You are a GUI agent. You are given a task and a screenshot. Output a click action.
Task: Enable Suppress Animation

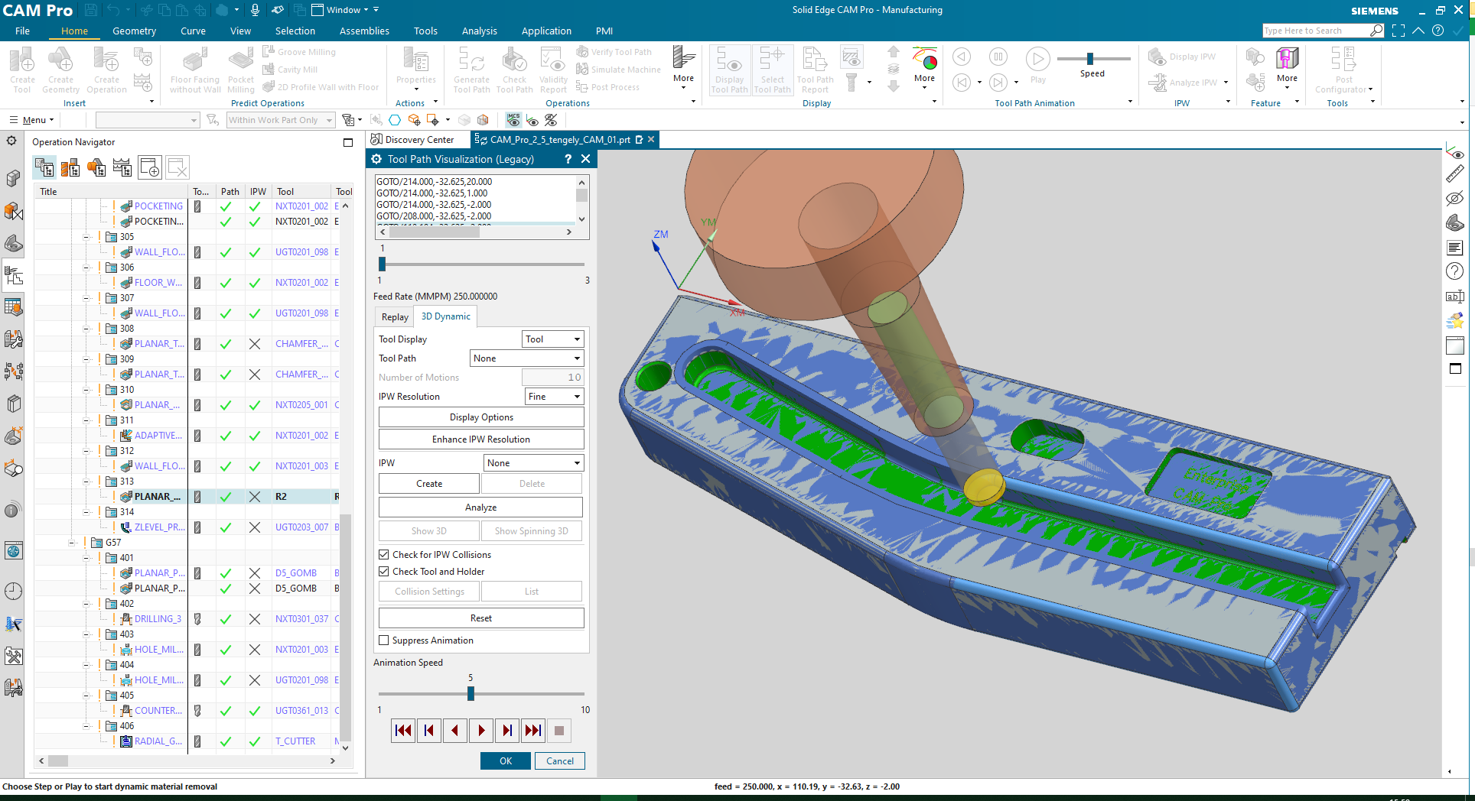click(x=384, y=640)
